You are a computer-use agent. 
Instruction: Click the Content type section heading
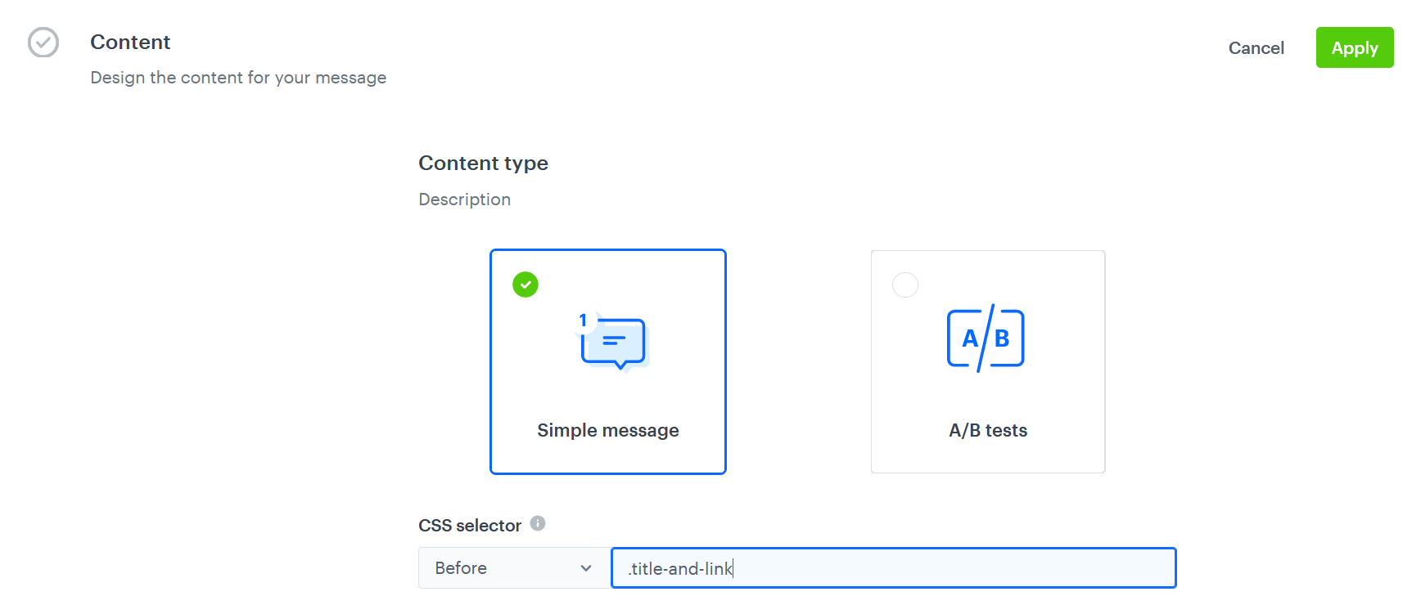(x=483, y=163)
